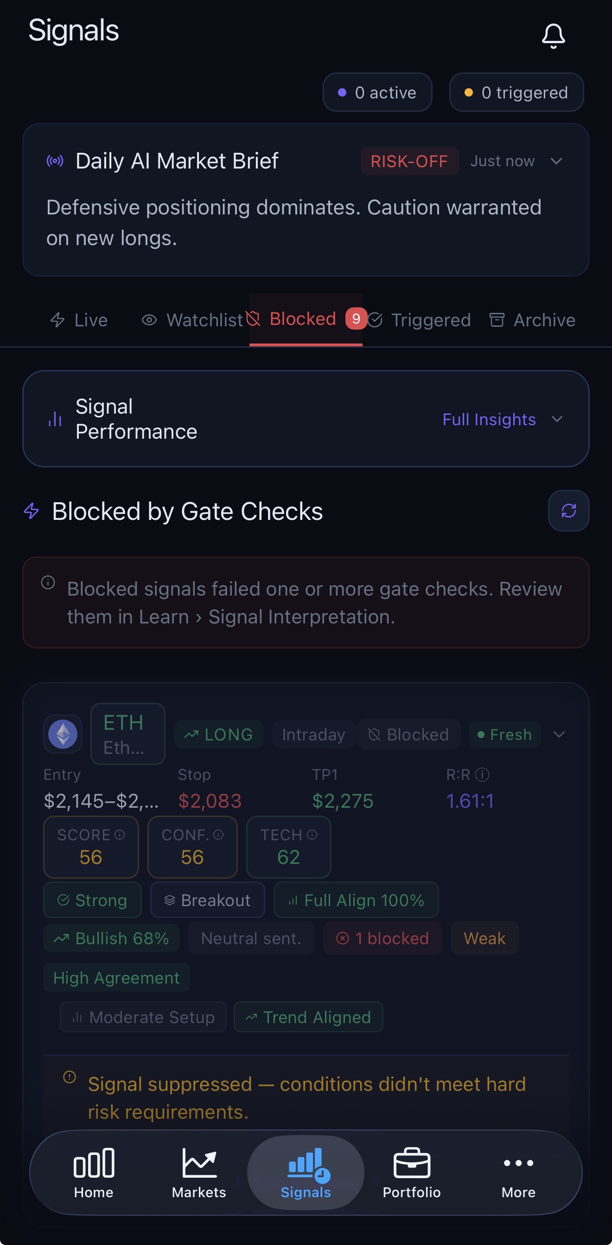View the R:R info tooltip

[x=481, y=774]
